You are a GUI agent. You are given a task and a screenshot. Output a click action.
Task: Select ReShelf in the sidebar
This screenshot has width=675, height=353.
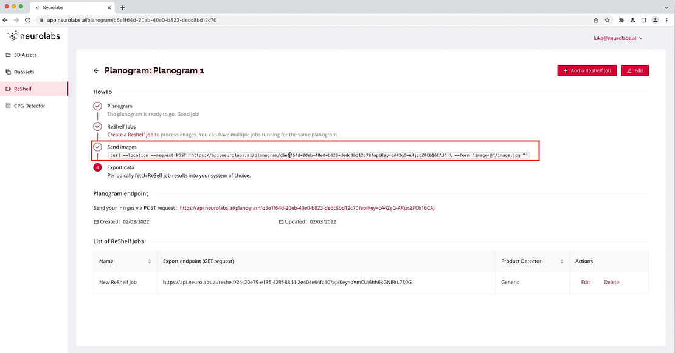(x=33, y=89)
